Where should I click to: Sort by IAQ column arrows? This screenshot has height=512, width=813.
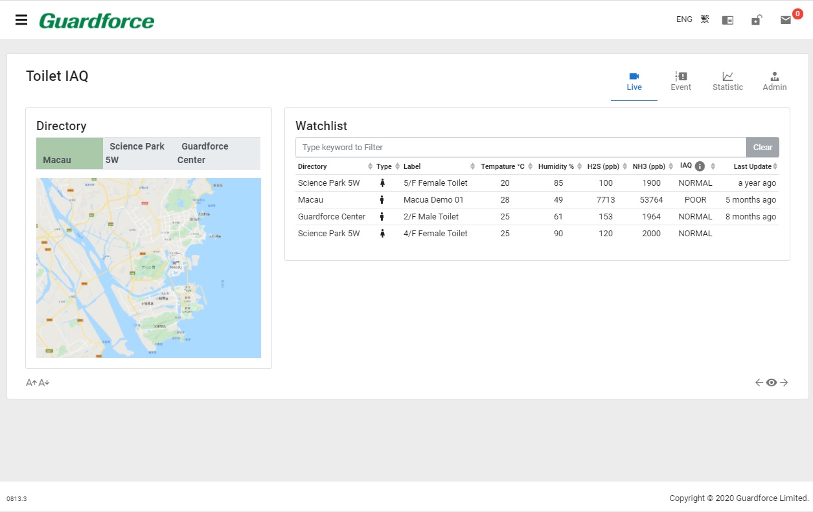[713, 166]
